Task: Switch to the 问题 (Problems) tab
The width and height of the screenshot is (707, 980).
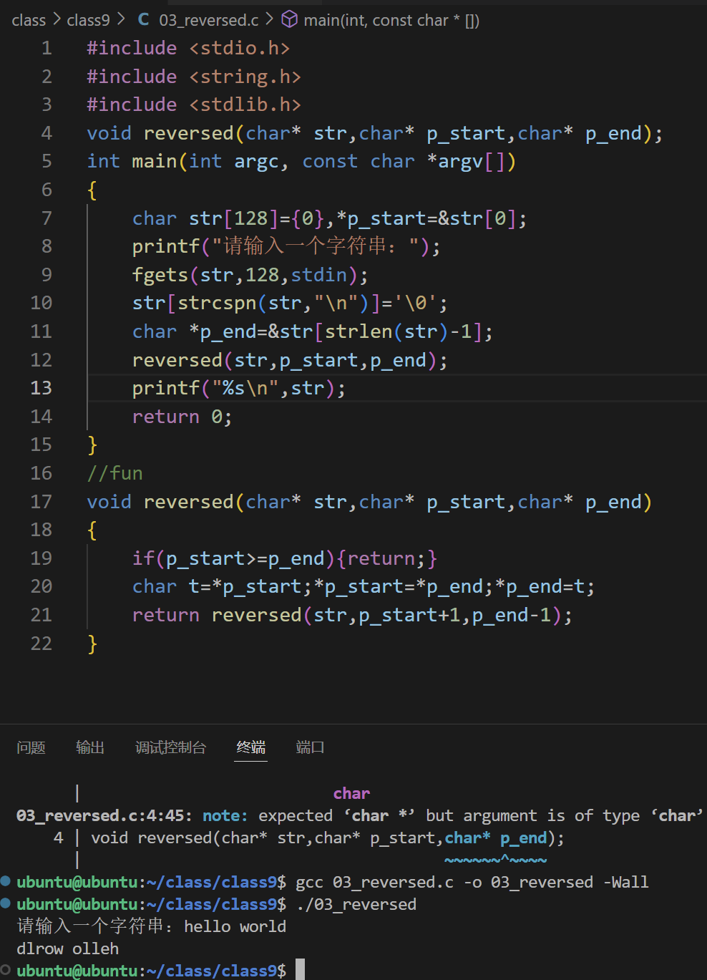Action: point(30,747)
